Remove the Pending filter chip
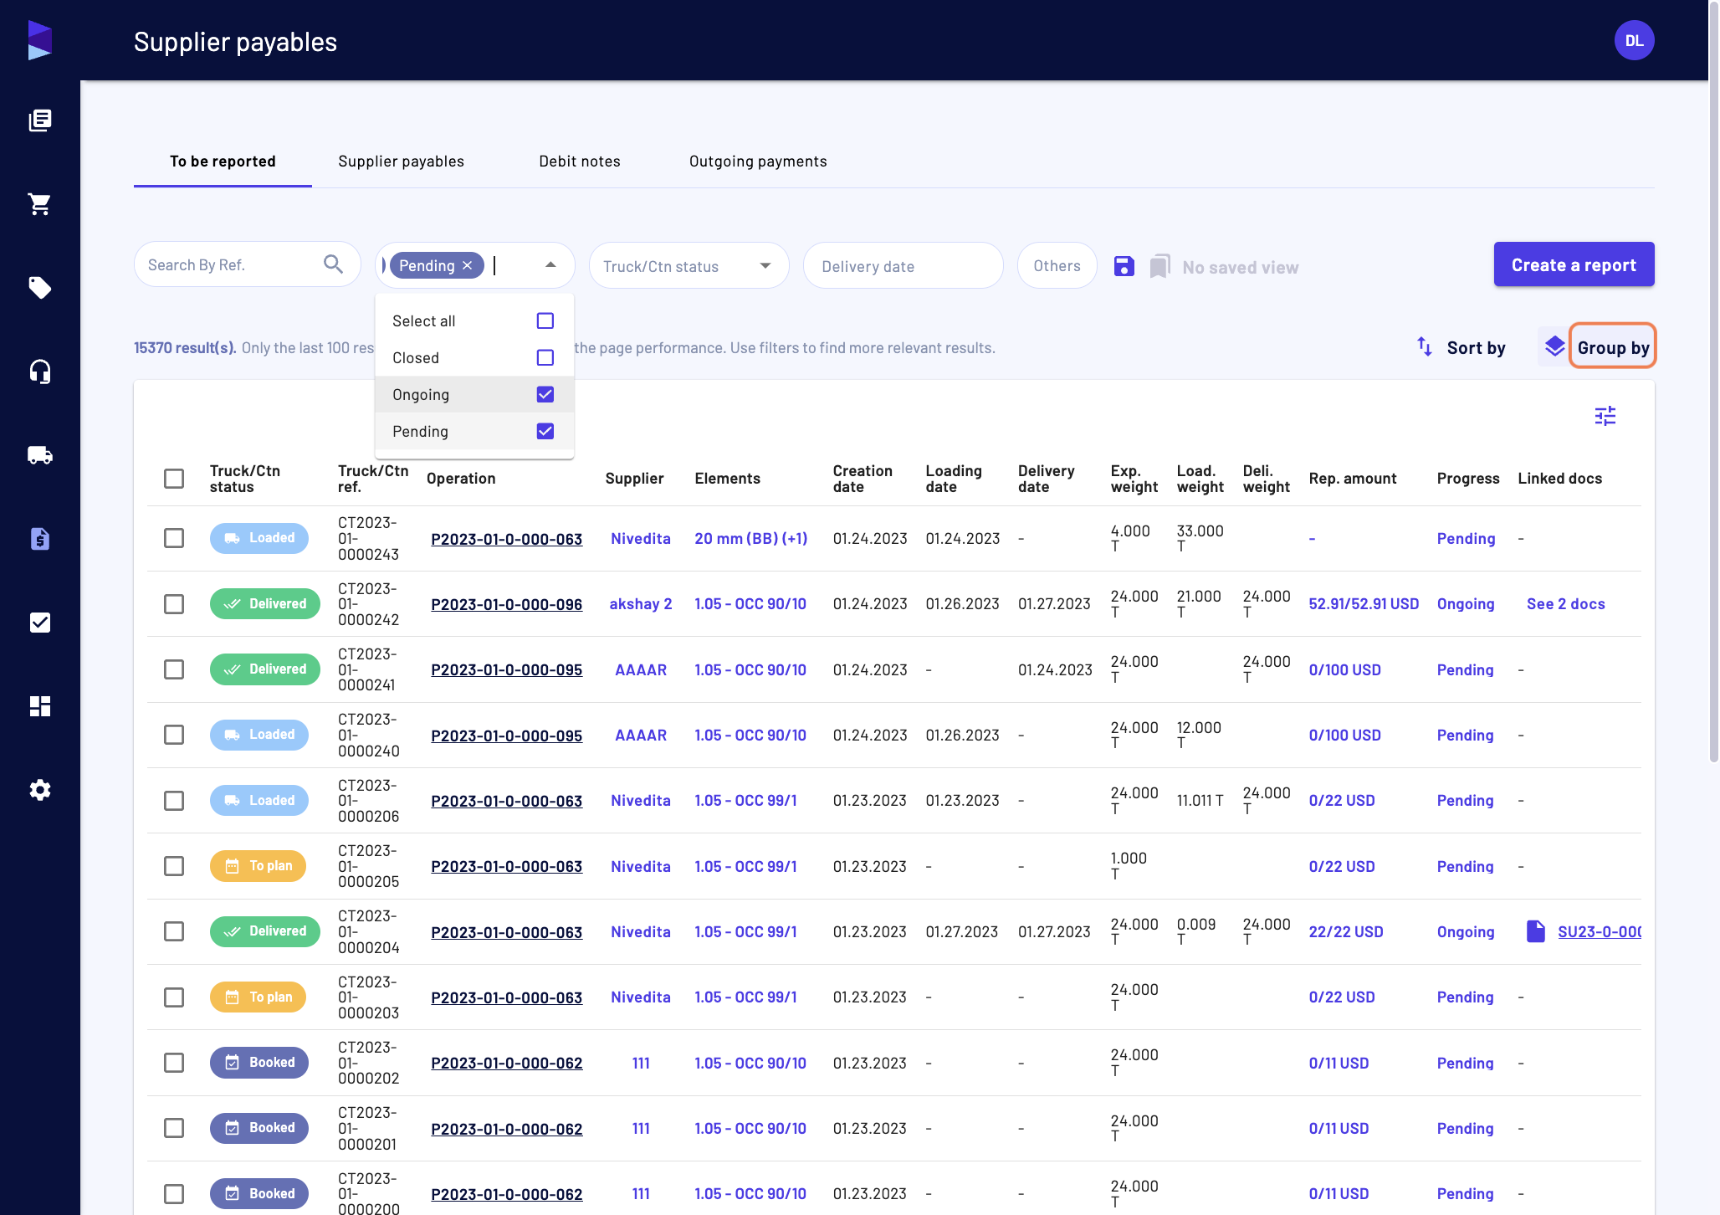 [468, 265]
